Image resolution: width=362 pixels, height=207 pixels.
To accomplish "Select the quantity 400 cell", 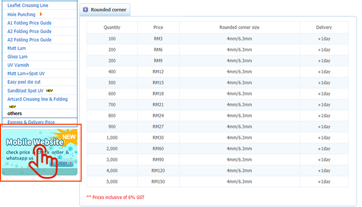I will (112, 72).
